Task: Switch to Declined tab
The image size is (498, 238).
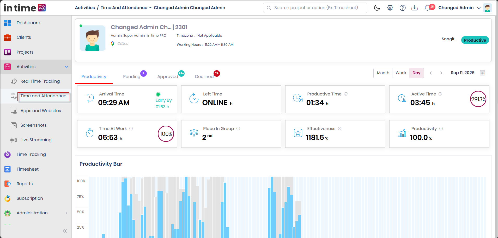Action: point(204,77)
